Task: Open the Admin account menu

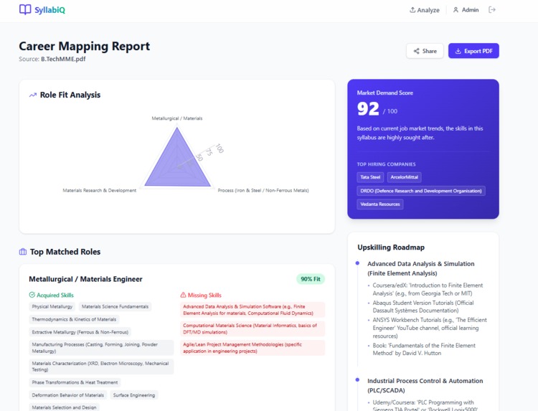Action: 466,10
